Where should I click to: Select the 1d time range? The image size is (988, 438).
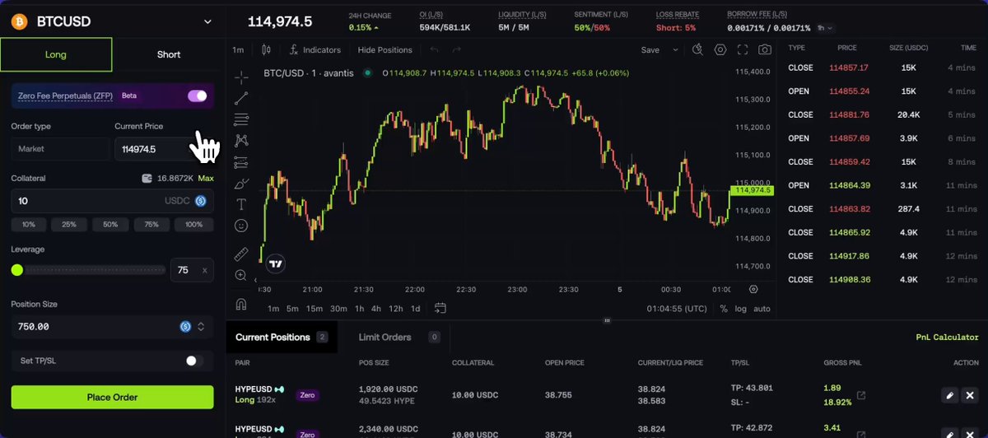(x=415, y=309)
